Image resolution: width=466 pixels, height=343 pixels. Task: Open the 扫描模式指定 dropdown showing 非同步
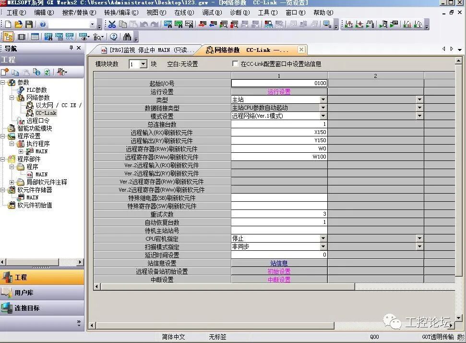point(323,246)
